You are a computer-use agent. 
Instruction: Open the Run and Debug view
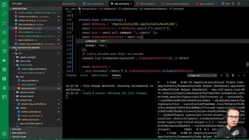tap(4, 32)
